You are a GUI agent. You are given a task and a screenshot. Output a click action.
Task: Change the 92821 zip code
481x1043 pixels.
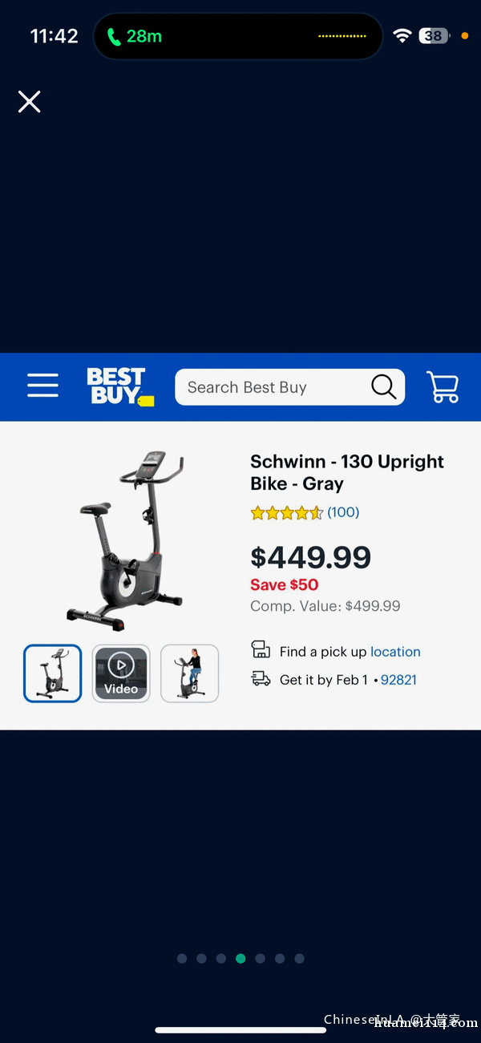click(x=398, y=680)
